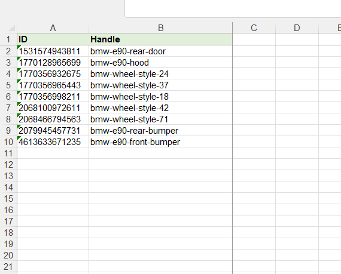Select column A header
This screenshot has width=341, height=274.
click(x=53, y=28)
